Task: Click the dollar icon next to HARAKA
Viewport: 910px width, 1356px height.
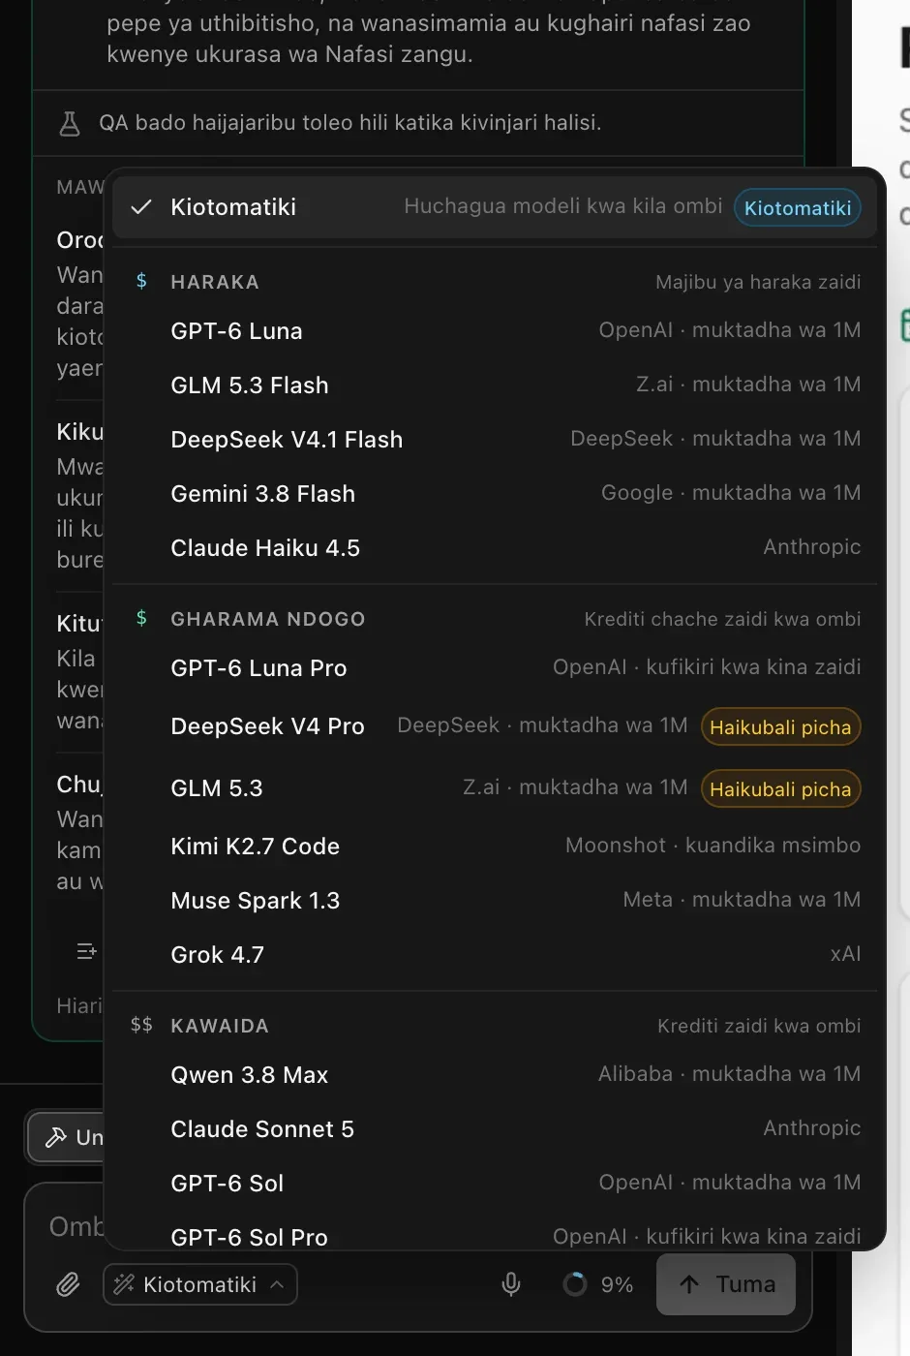Action: pyautogui.click(x=141, y=281)
